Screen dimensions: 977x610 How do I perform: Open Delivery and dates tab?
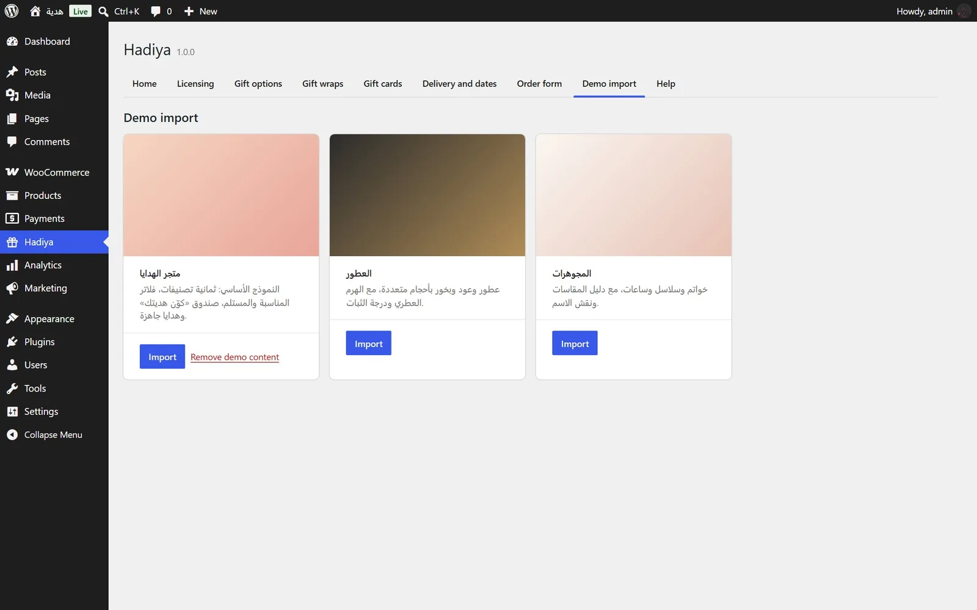[459, 84]
